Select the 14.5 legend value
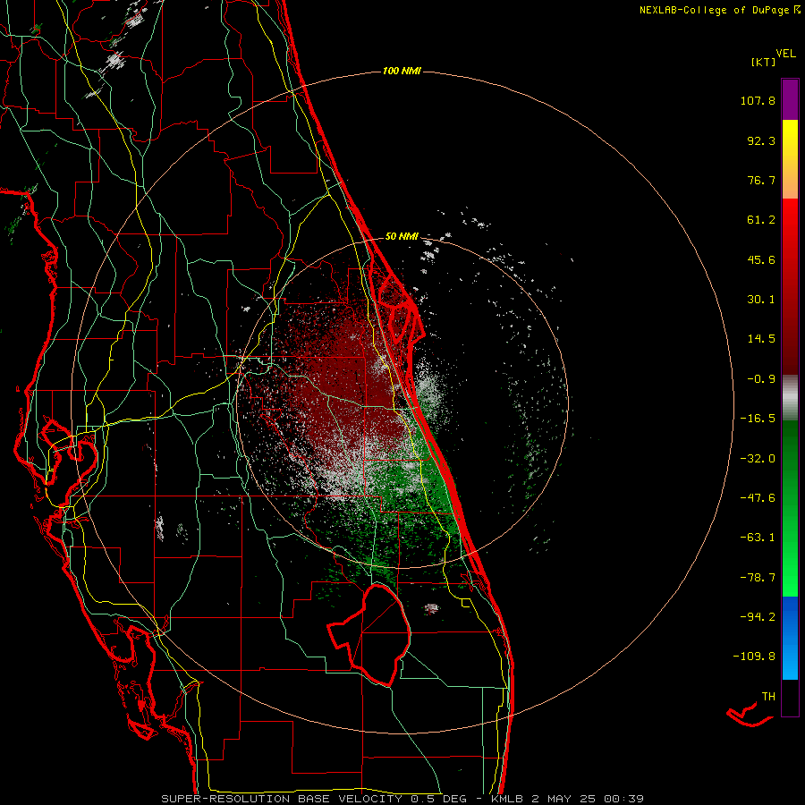 click(761, 339)
